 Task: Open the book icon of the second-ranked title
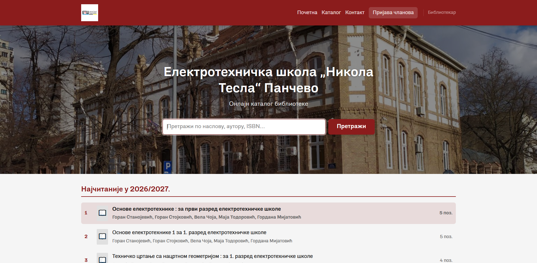[102, 237]
